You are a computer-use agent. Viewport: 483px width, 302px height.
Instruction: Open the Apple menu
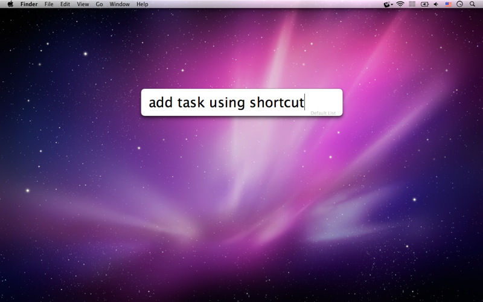[x=10, y=4]
